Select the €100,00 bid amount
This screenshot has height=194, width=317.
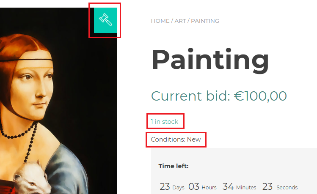pos(260,96)
